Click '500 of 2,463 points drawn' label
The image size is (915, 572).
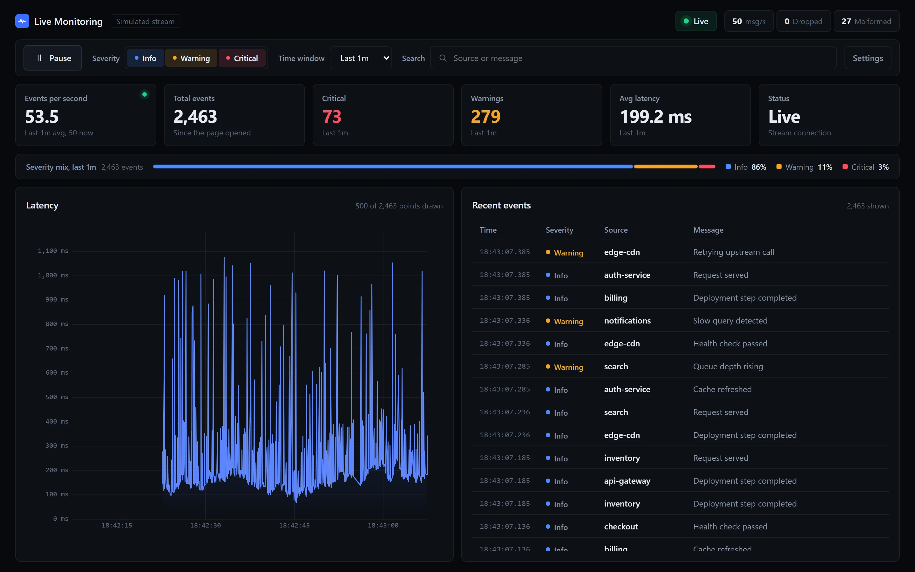tap(399, 206)
